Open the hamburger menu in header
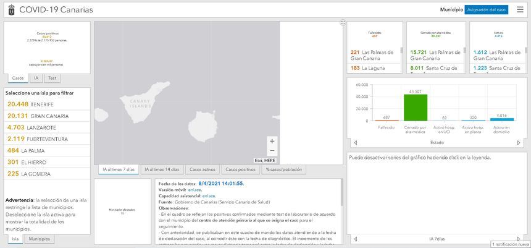Screen dimensions: 531x248 519,10
